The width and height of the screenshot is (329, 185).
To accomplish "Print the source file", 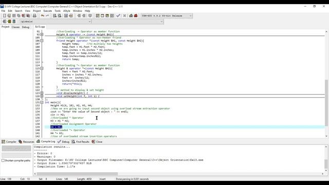I will coord(34,16).
